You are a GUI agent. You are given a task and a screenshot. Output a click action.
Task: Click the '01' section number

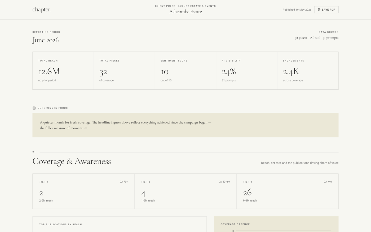tap(34, 152)
